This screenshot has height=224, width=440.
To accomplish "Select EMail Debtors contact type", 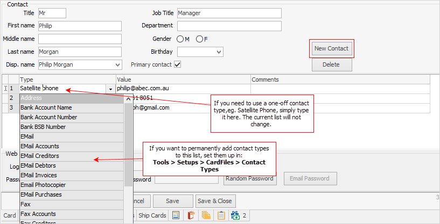I will coord(72,166).
